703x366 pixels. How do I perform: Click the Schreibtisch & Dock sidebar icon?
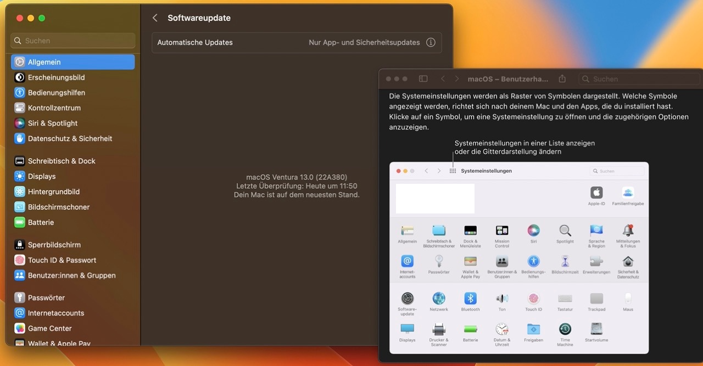20,161
